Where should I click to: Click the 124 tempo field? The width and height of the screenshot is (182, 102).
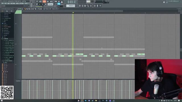50,4
